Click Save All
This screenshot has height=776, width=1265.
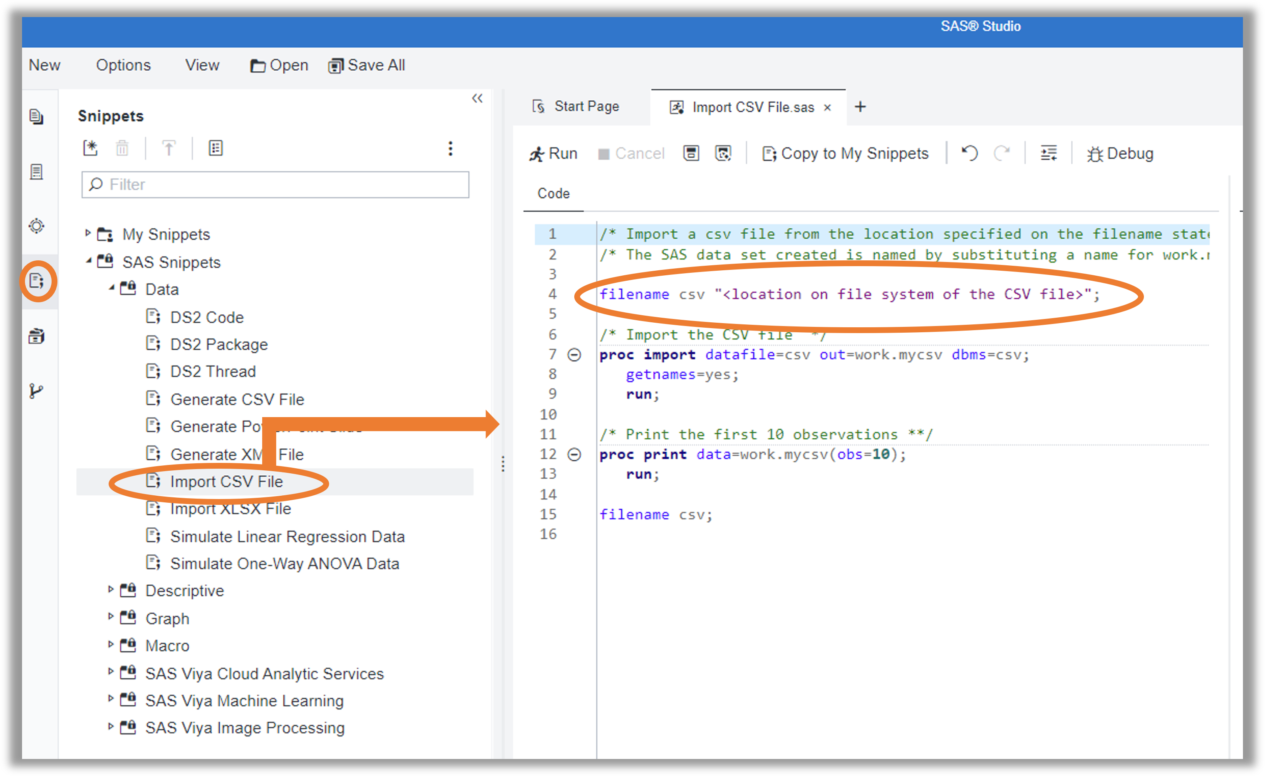[367, 65]
